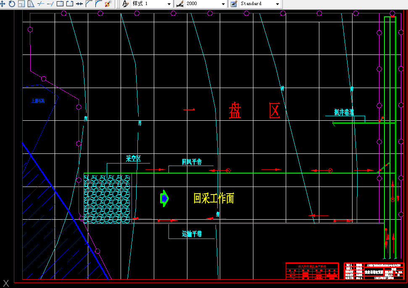Select the blue 上磨石沟 label

[38, 101]
